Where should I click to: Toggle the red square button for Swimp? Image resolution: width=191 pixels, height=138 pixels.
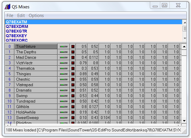(73, 96)
